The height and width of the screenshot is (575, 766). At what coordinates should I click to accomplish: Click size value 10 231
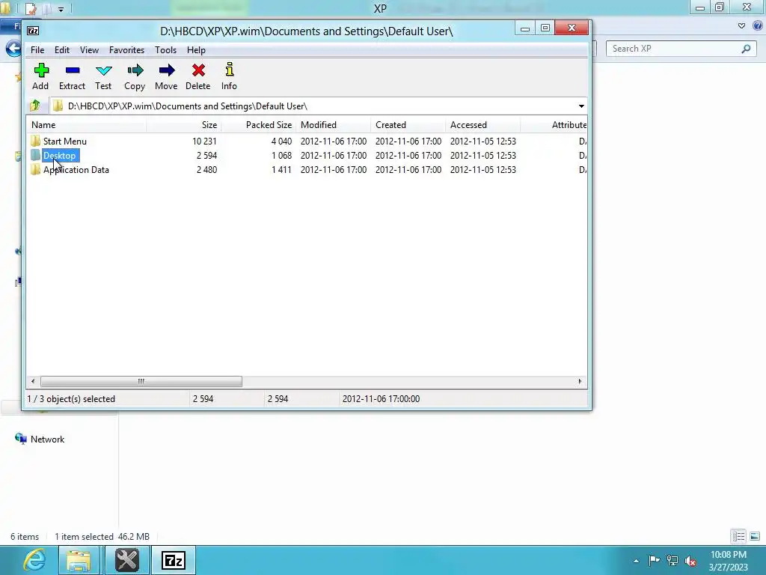(x=204, y=142)
